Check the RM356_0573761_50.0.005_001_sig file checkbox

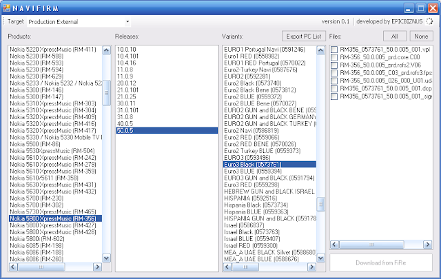pyautogui.click(x=334, y=96)
